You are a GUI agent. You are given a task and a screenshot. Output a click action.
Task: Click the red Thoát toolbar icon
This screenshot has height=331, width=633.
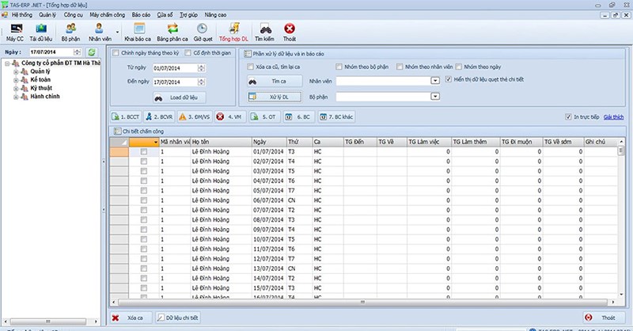tap(290, 32)
